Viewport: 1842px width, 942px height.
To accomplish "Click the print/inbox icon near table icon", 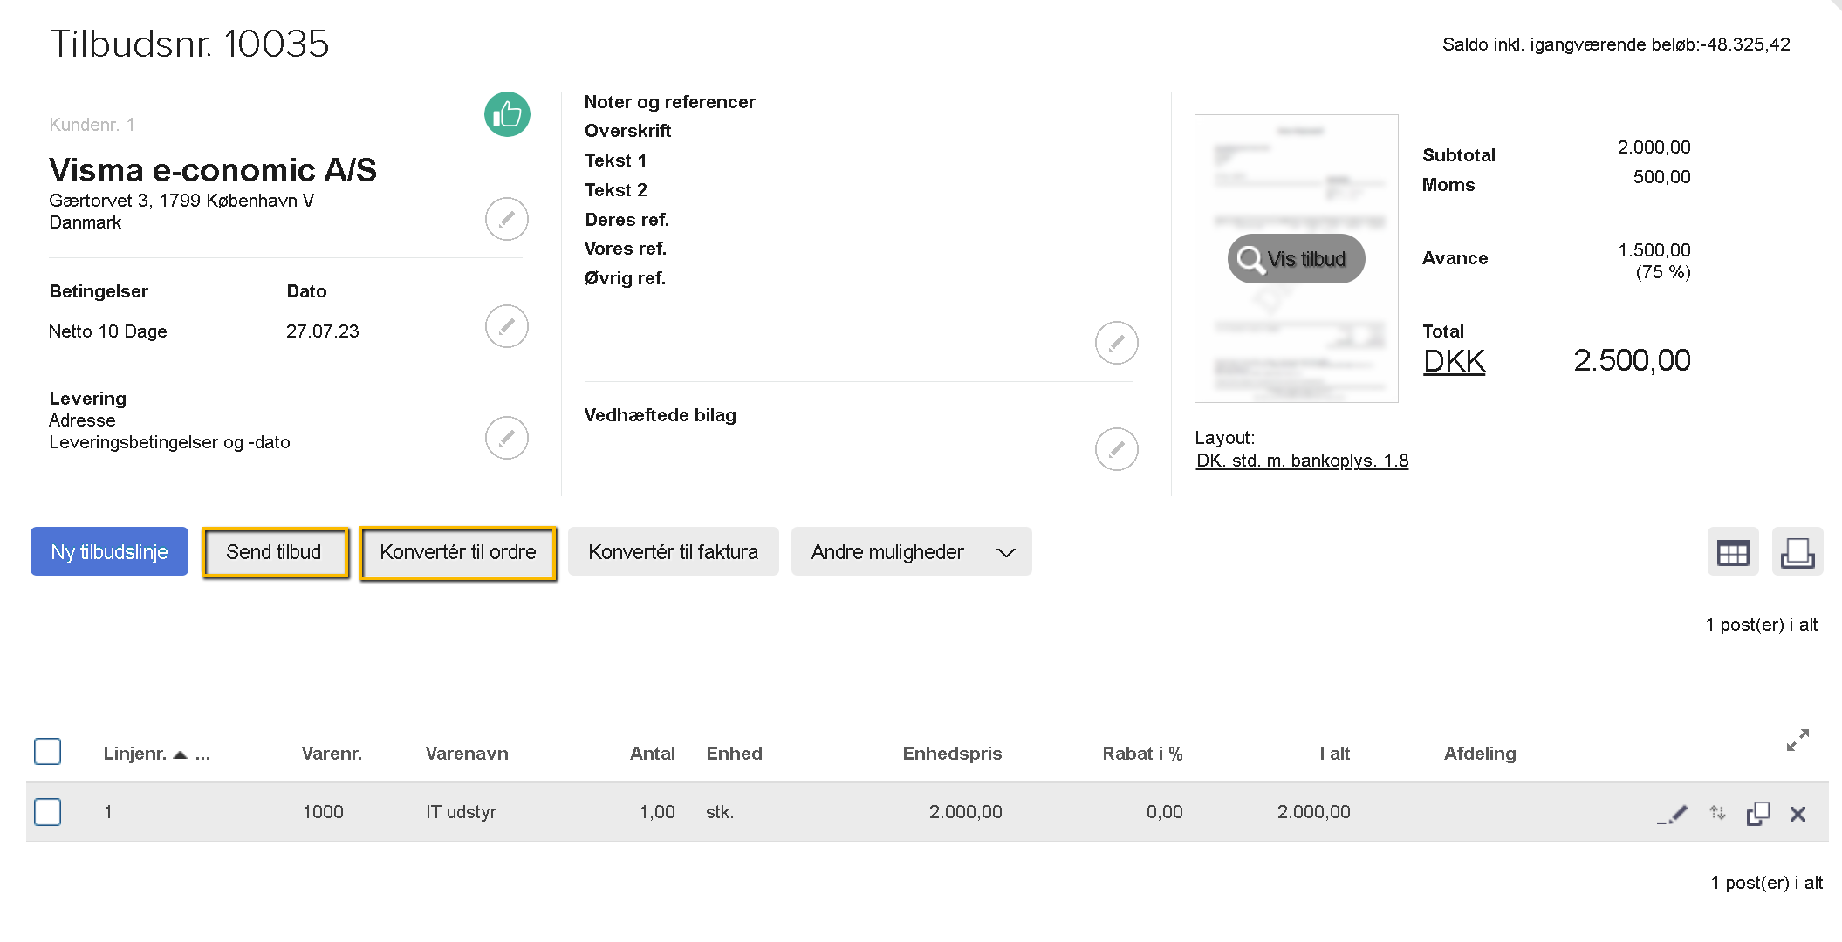I will [1797, 552].
